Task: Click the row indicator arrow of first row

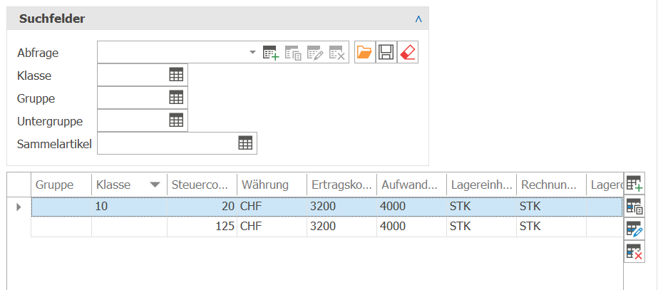Action: tap(19, 207)
